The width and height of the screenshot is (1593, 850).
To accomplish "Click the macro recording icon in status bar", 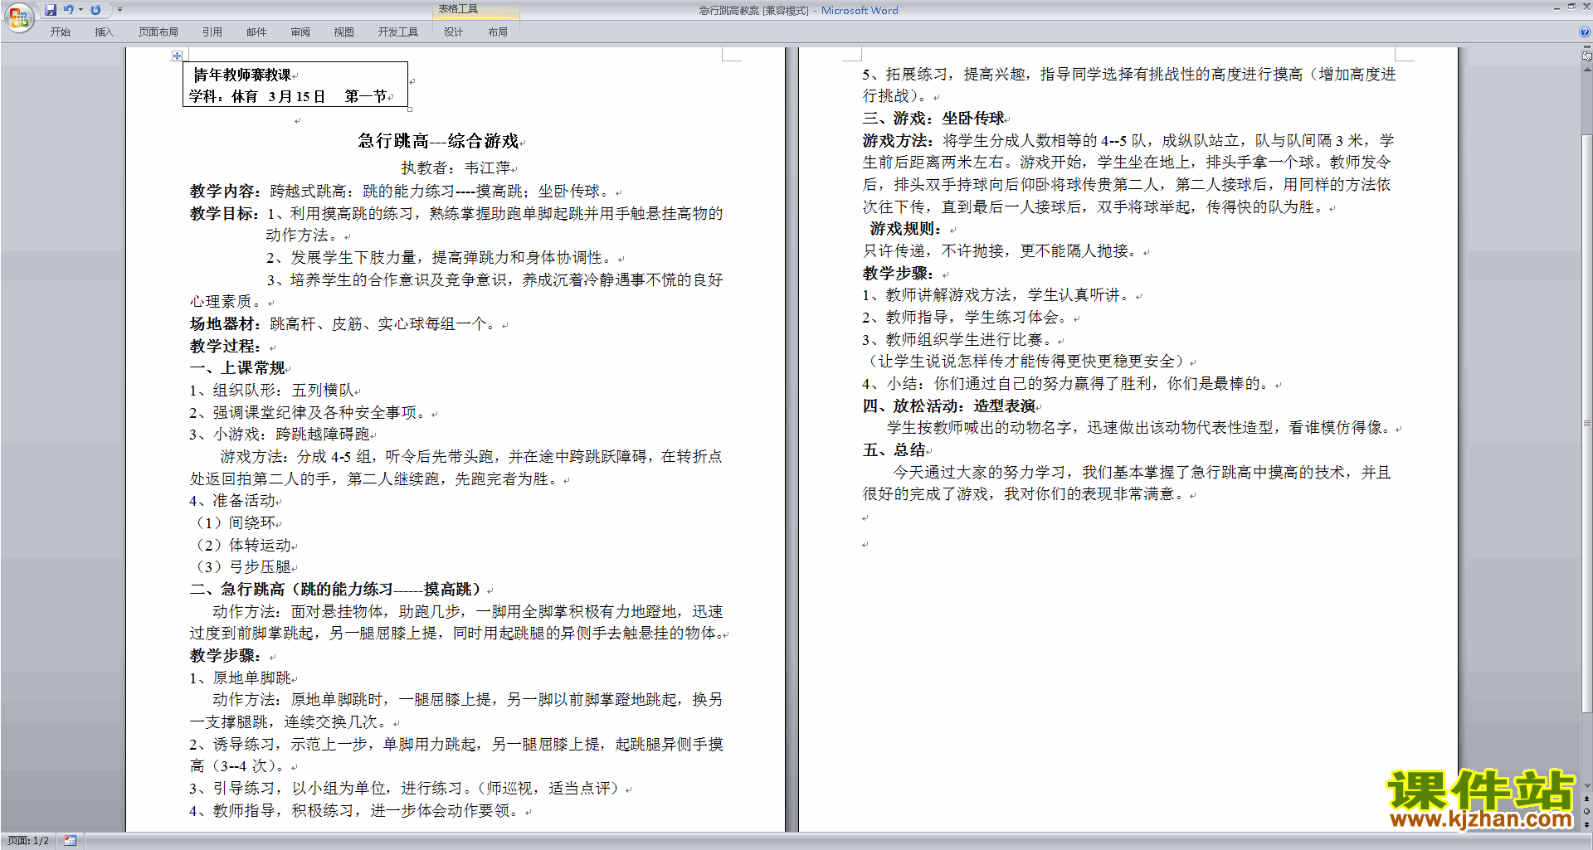I will (71, 841).
